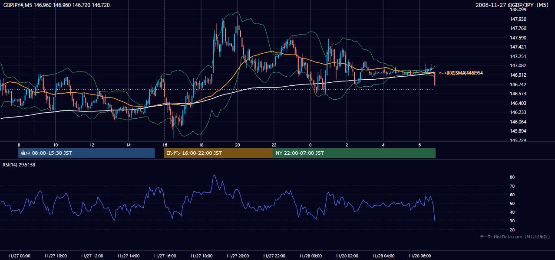Screen dimensions: 555x260
Task: Click hour label 22 on chart time axis
Action: (274, 145)
